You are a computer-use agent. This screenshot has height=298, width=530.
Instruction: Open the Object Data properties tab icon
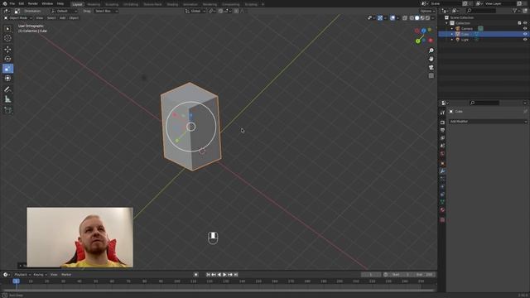click(442, 202)
